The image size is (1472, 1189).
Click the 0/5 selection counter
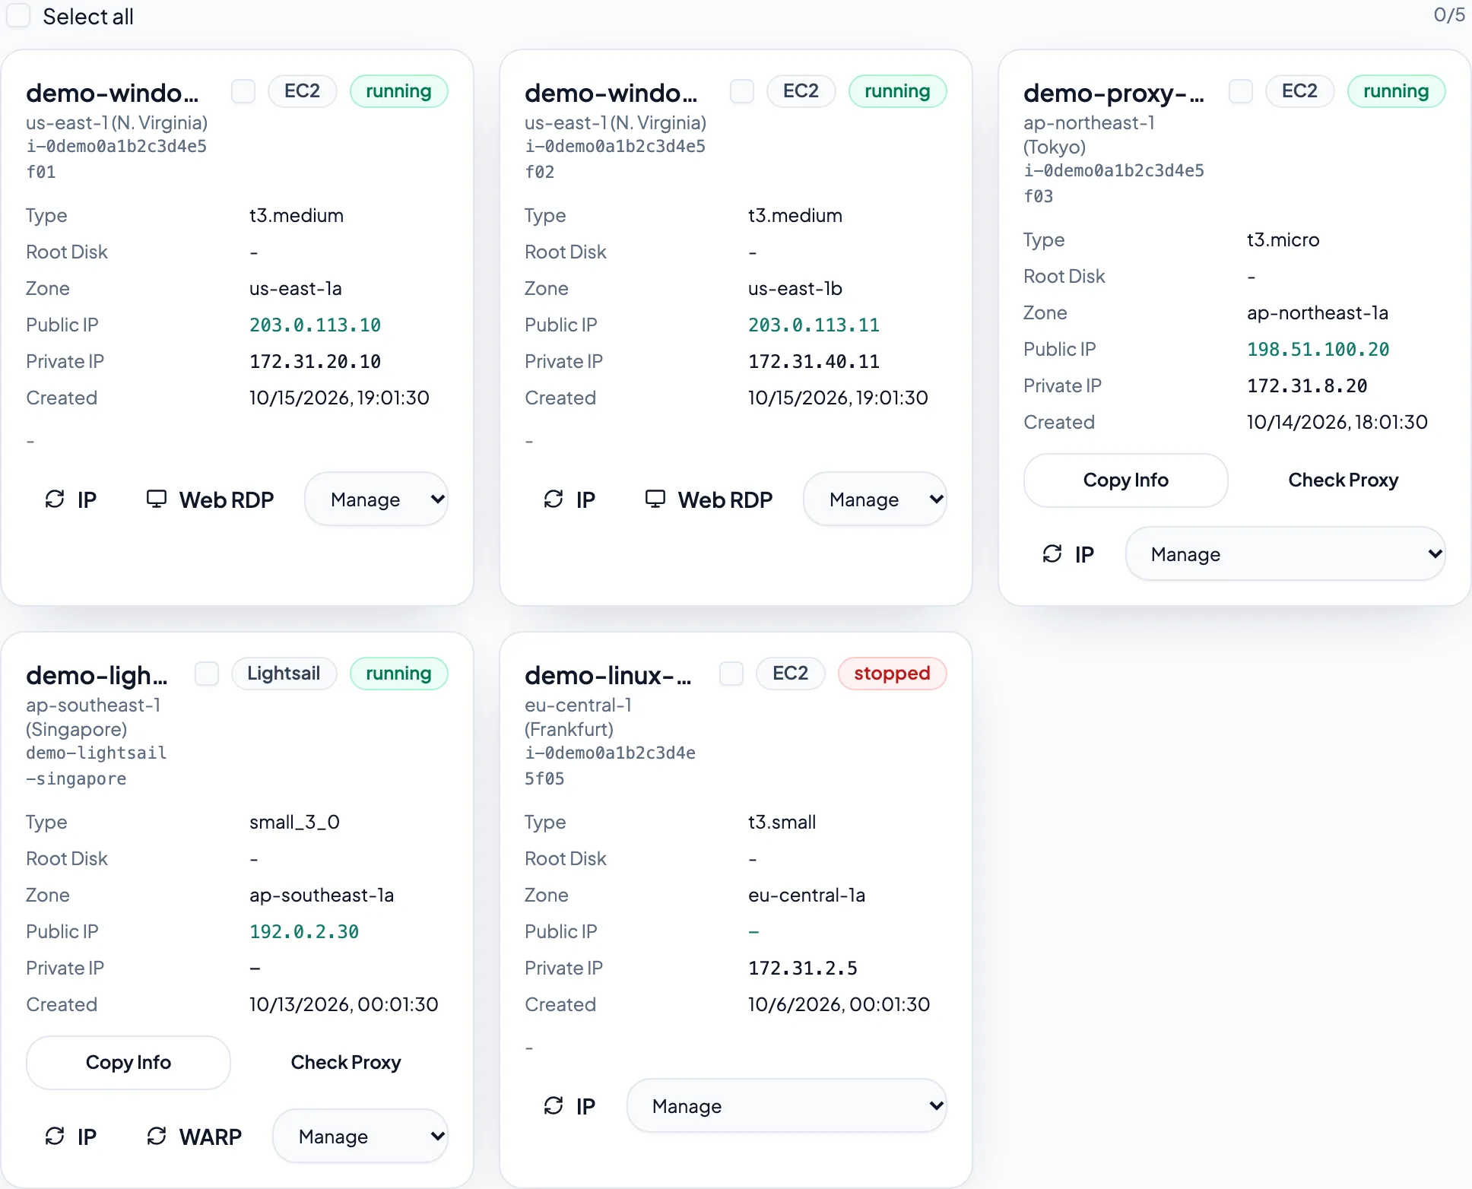[x=1449, y=15]
